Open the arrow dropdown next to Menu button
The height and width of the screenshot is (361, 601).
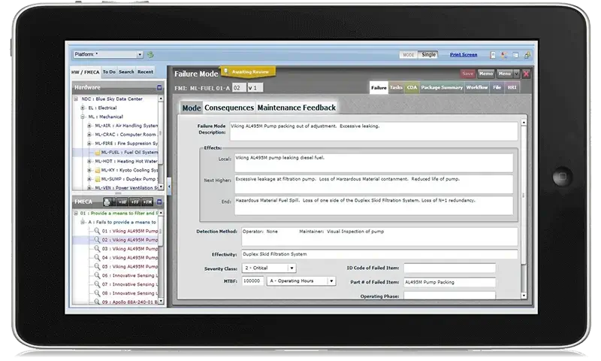[516, 74]
